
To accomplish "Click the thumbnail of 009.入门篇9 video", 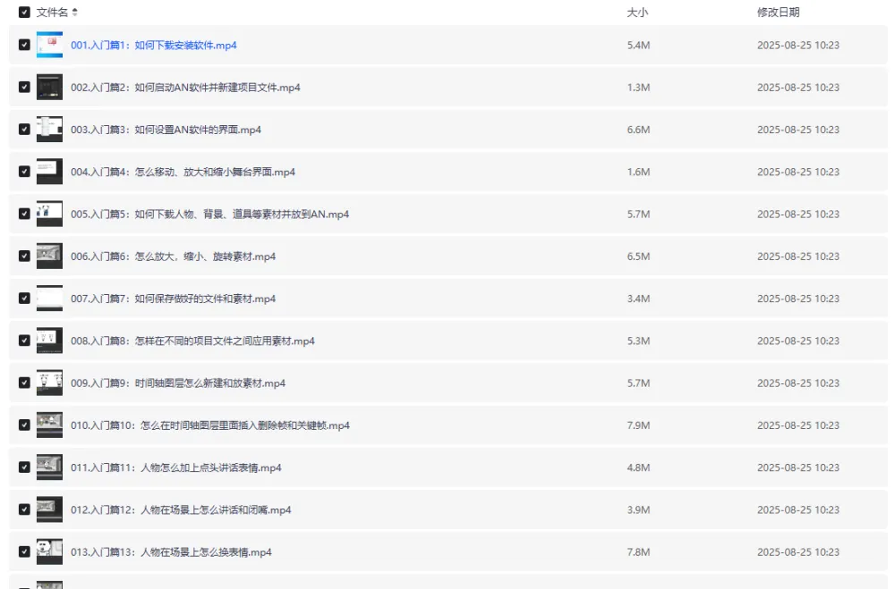I will click(48, 383).
